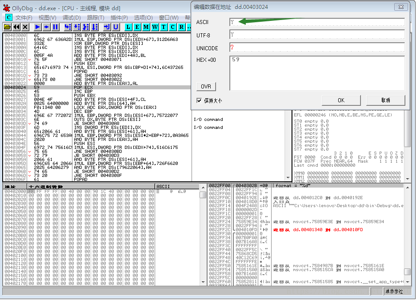Click the UTF-8 input field
The width and height of the screenshot is (416, 300).
317,35
